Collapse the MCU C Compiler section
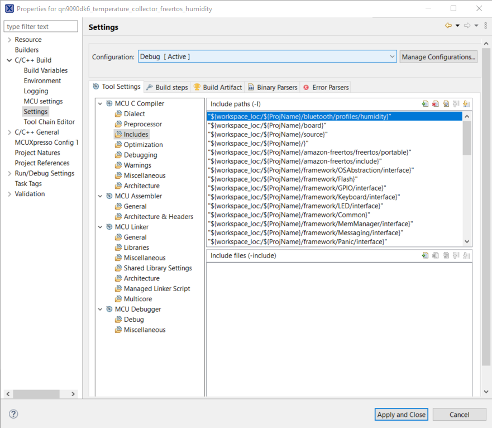Viewport: 492px width, 428px height. pos(100,103)
